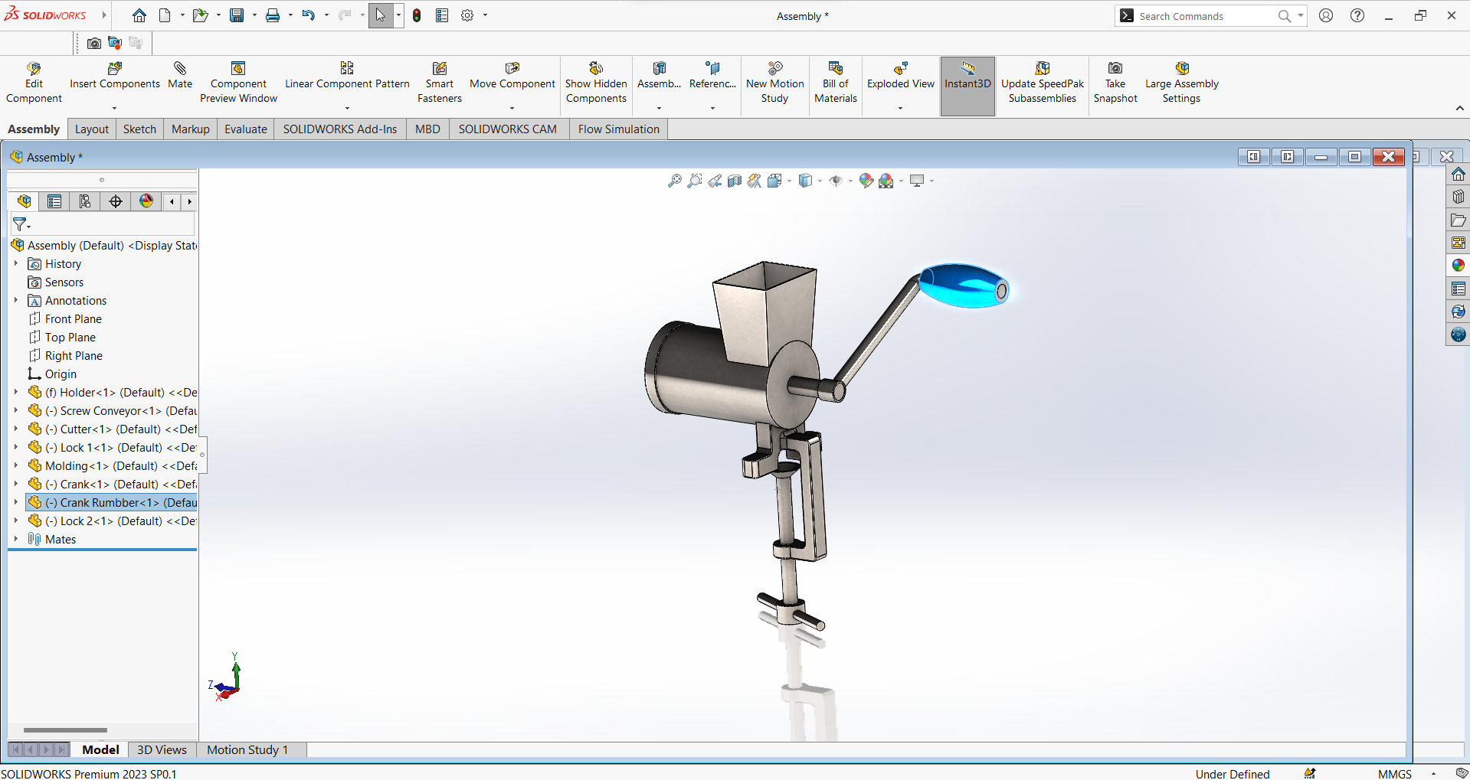Image resolution: width=1470 pixels, height=780 pixels.
Task: Collapse the CommandManager ribbon chevron
Action: (1460, 108)
